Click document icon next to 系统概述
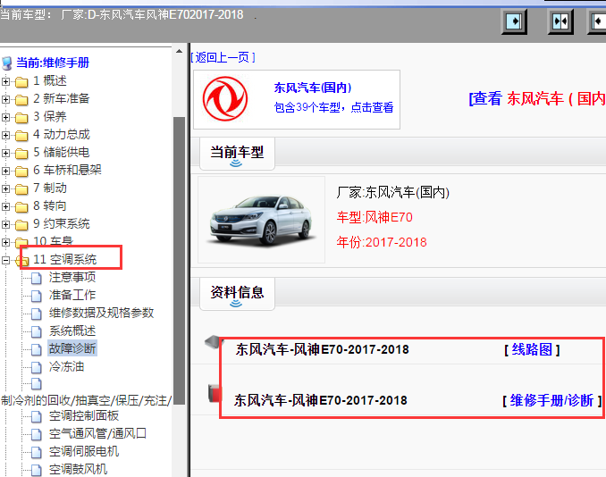The height and width of the screenshot is (477, 606). coord(37,331)
